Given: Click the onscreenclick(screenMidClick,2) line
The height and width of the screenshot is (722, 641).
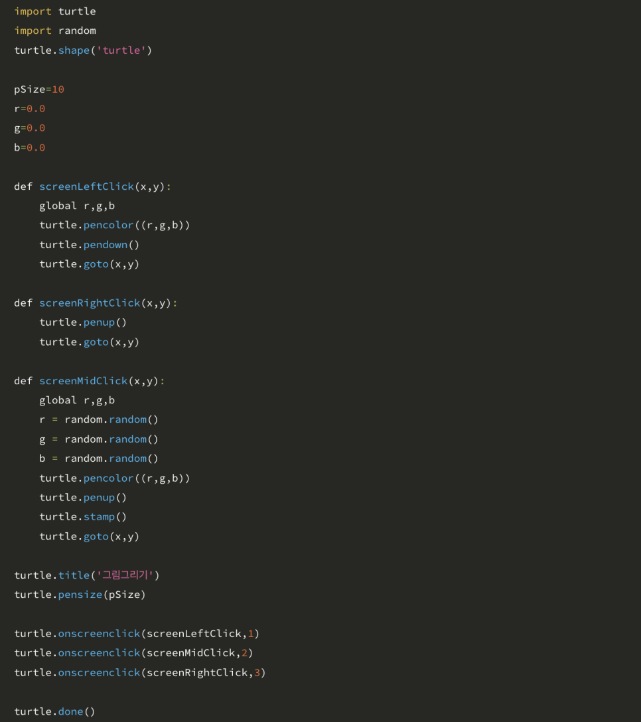Looking at the screenshot, I should pos(133,653).
